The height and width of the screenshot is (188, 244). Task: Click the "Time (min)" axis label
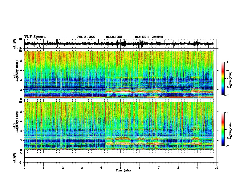pyautogui.click(x=123, y=170)
